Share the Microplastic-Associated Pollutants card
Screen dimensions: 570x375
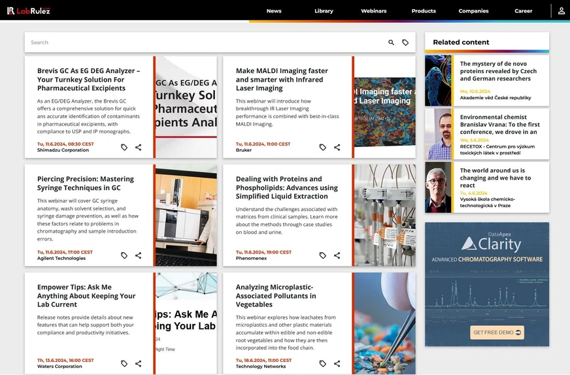[337, 363]
